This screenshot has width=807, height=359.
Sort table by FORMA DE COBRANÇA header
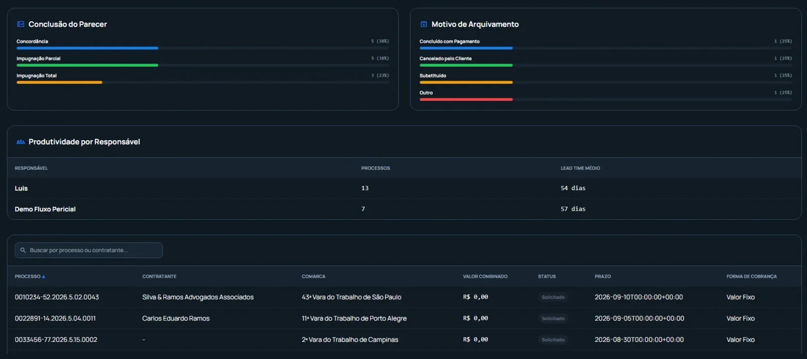tap(752, 276)
